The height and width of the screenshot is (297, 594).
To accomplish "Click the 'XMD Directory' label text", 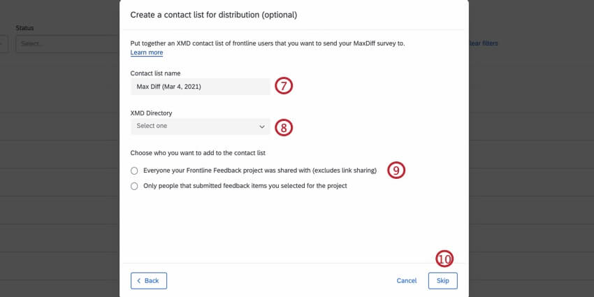I will click(x=151, y=113).
